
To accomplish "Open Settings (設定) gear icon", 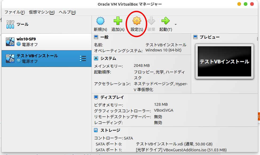I will pos(137,21).
